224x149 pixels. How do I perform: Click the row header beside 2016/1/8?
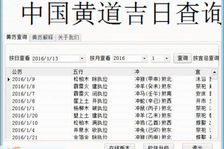point(9,86)
